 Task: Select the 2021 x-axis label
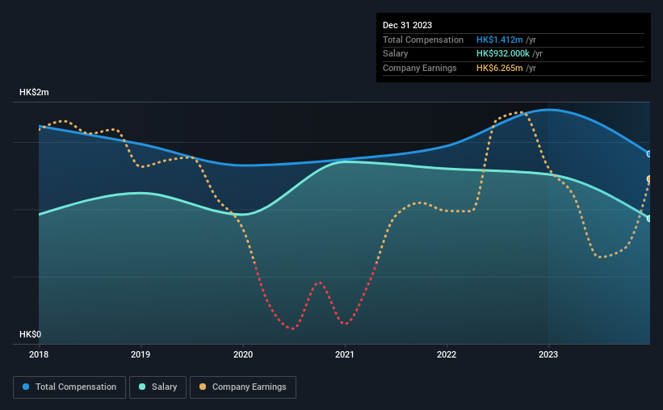tap(345, 354)
